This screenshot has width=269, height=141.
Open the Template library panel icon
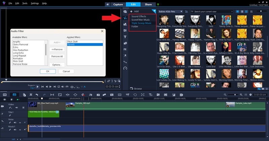tap(125, 24)
